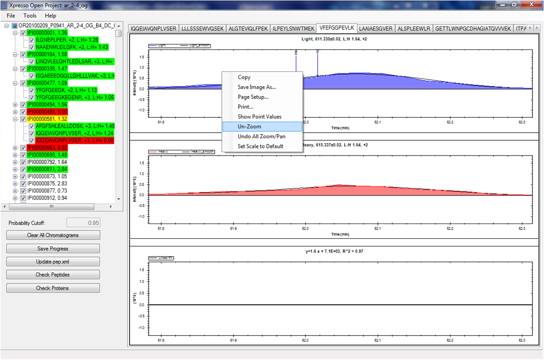Click the tab strip scroll-right arrow
Viewport: 544px width, 360px height.
pyautogui.click(x=537, y=29)
